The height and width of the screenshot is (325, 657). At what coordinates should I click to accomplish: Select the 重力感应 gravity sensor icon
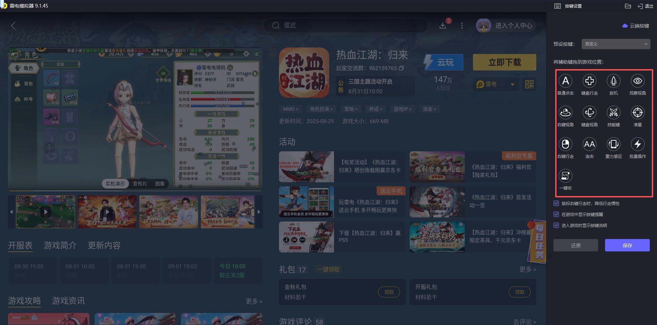[x=613, y=144]
